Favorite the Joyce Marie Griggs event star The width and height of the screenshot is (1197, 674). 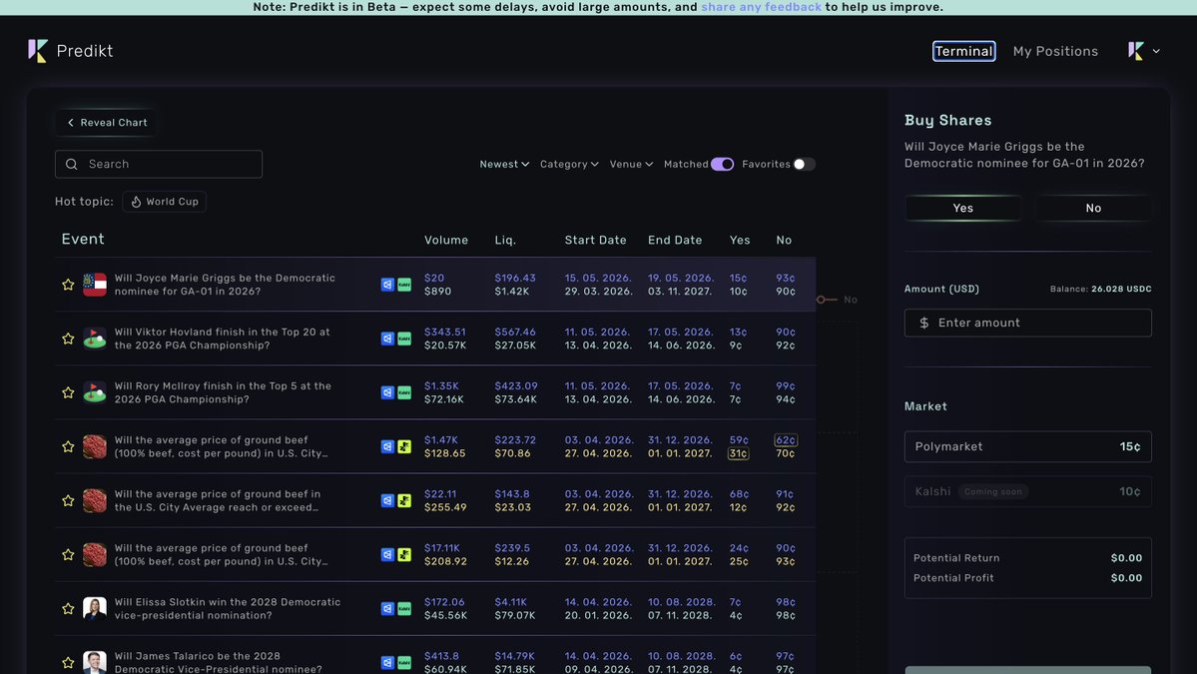coord(68,284)
